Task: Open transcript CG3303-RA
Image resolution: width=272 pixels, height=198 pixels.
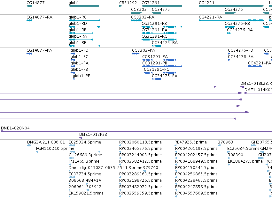Action: pos(136,20)
